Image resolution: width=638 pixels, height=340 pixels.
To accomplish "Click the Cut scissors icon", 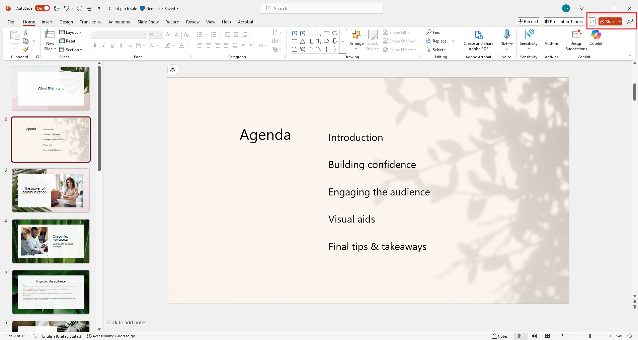I will coord(26,32).
